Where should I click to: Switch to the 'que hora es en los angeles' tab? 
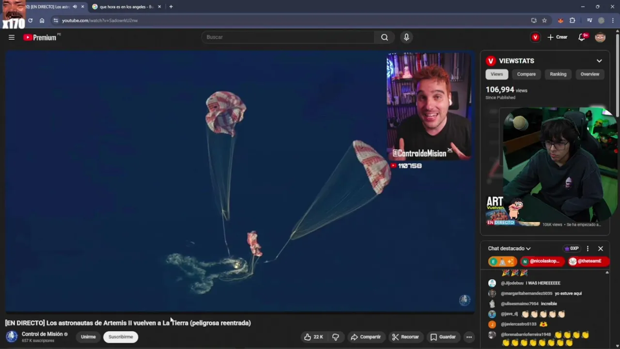point(126,7)
